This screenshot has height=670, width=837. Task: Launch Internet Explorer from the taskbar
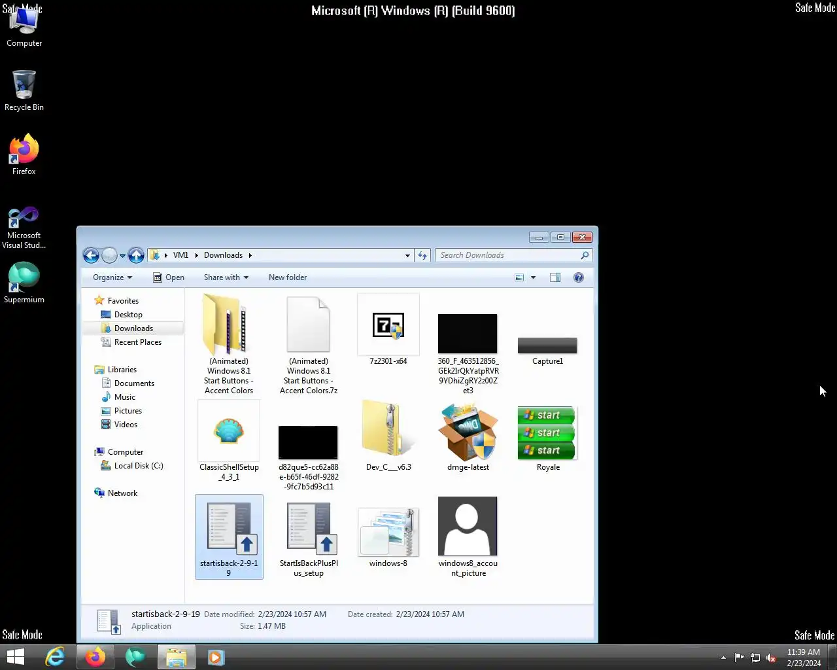pyautogui.click(x=55, y=657)
